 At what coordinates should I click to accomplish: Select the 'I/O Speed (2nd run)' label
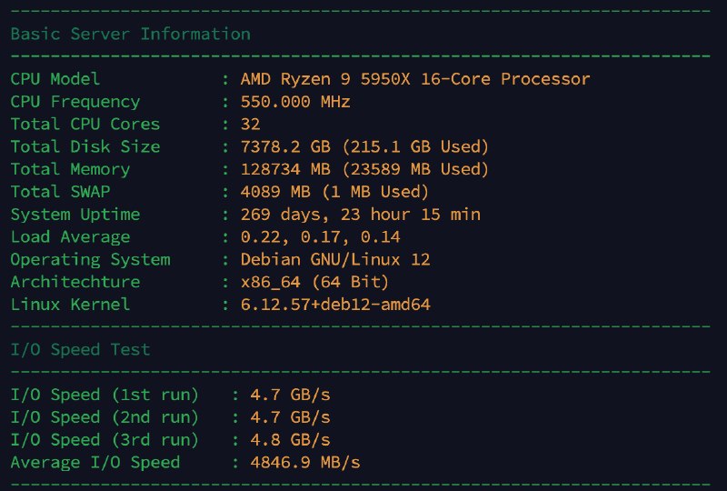(105, 417)
